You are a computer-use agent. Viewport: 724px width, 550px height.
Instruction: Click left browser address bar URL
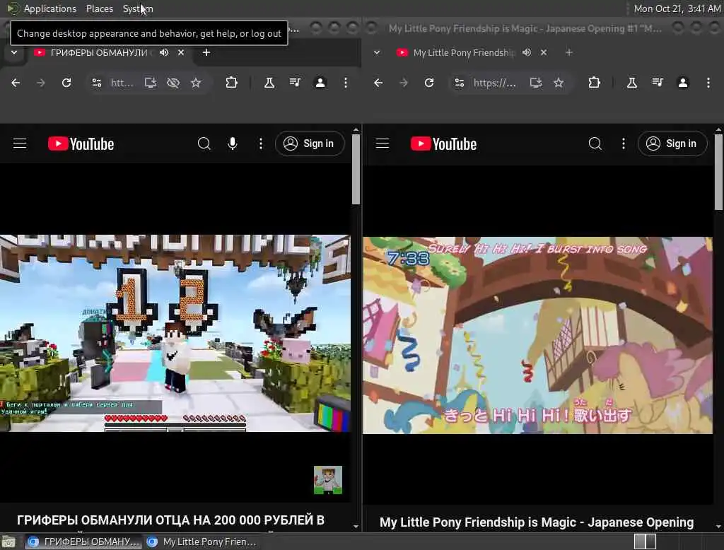click(122, 83)
